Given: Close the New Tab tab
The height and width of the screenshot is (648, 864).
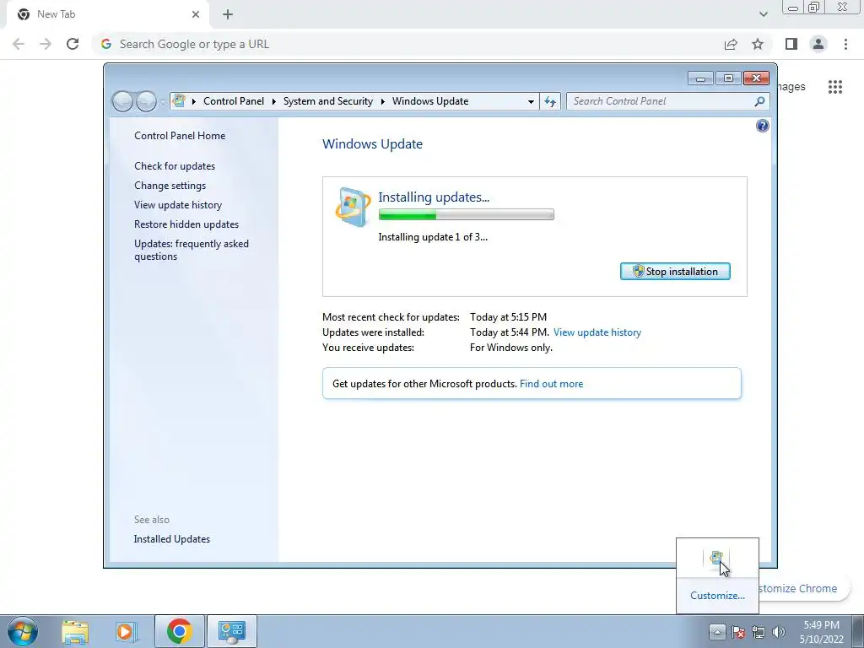Looking at the screenshot, I should pos(196,14).
